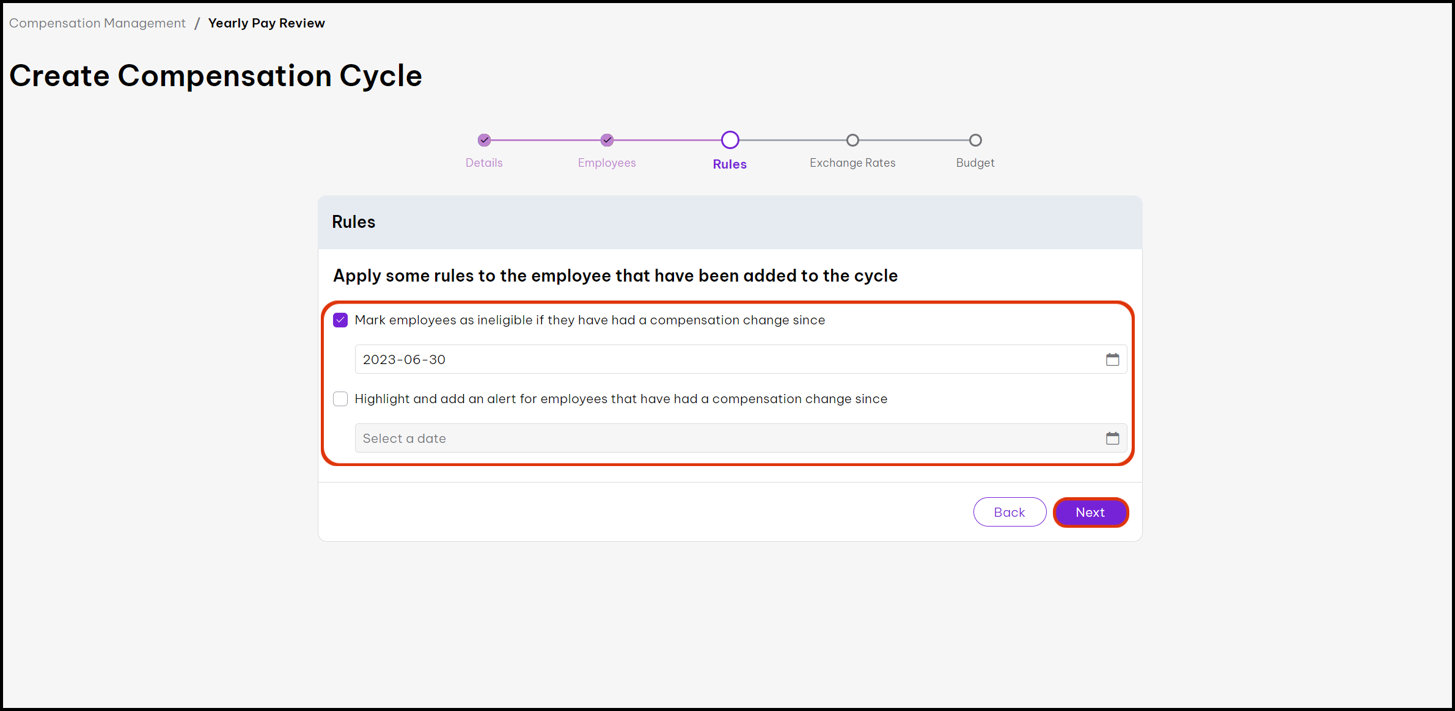
Task: Click the Exchange Rates step circle
Action: [852, 140]
